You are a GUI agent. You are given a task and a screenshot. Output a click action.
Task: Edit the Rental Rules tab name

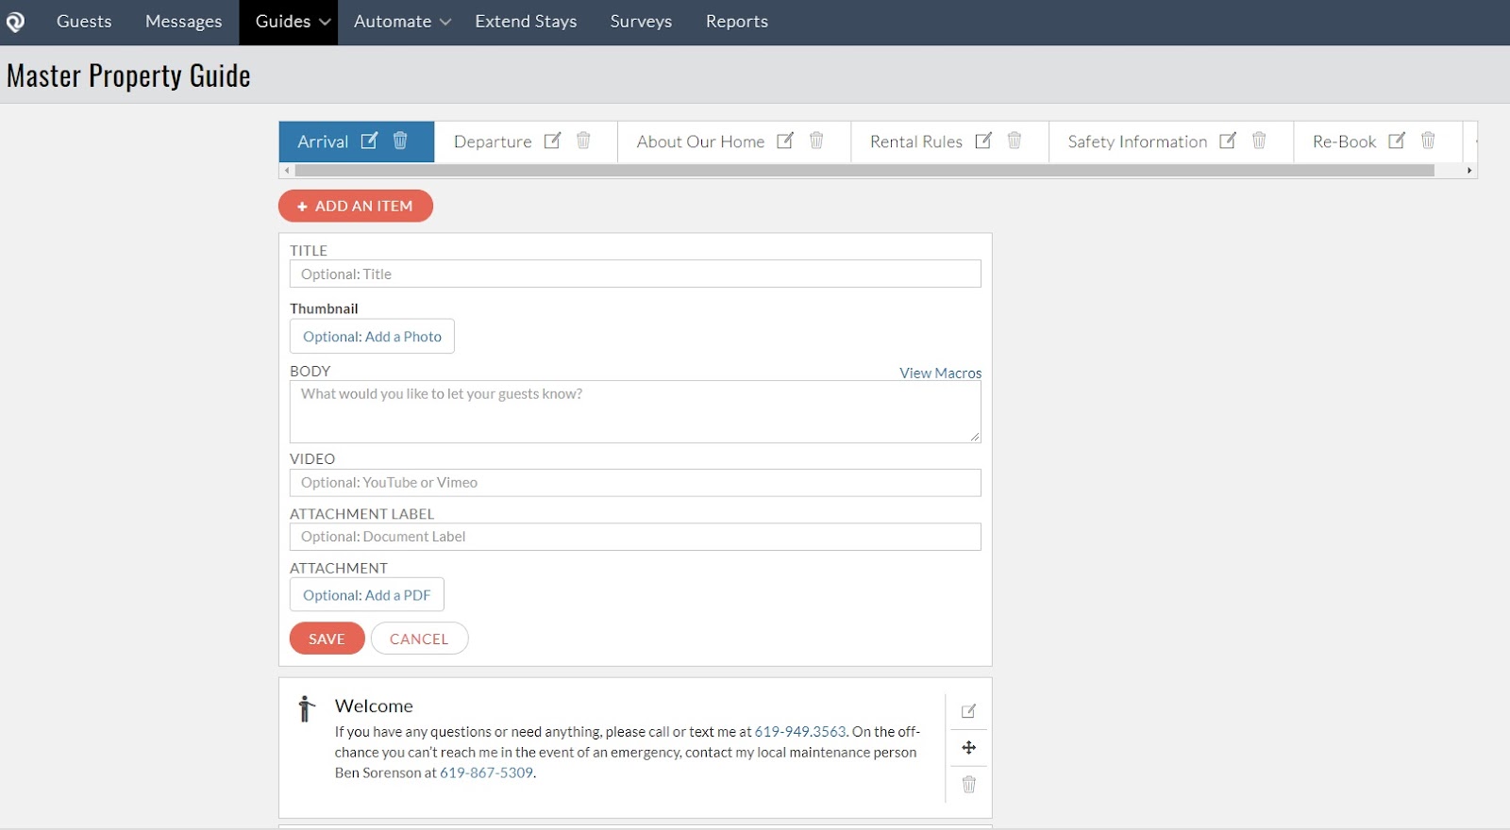point(983,141)
